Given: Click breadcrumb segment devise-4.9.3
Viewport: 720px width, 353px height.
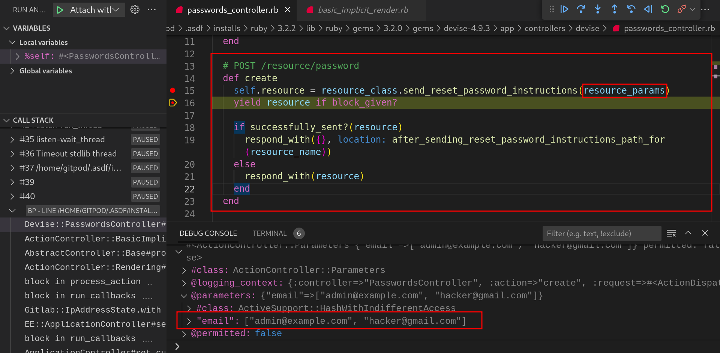Looking at the screenshot, I should 466,28.
